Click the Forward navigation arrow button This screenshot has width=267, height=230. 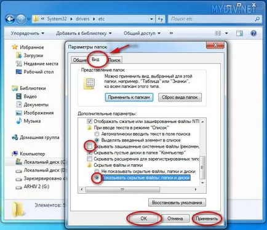point(21,19)
